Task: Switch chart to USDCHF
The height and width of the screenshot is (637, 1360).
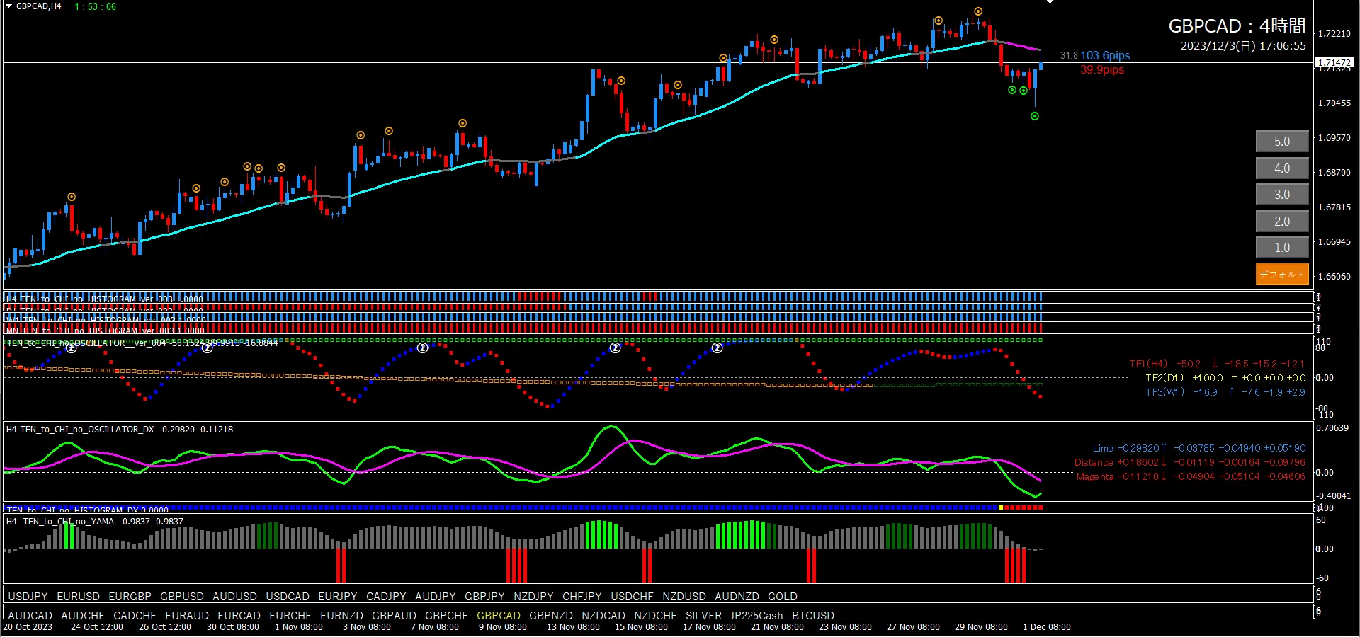Action: 632,597
